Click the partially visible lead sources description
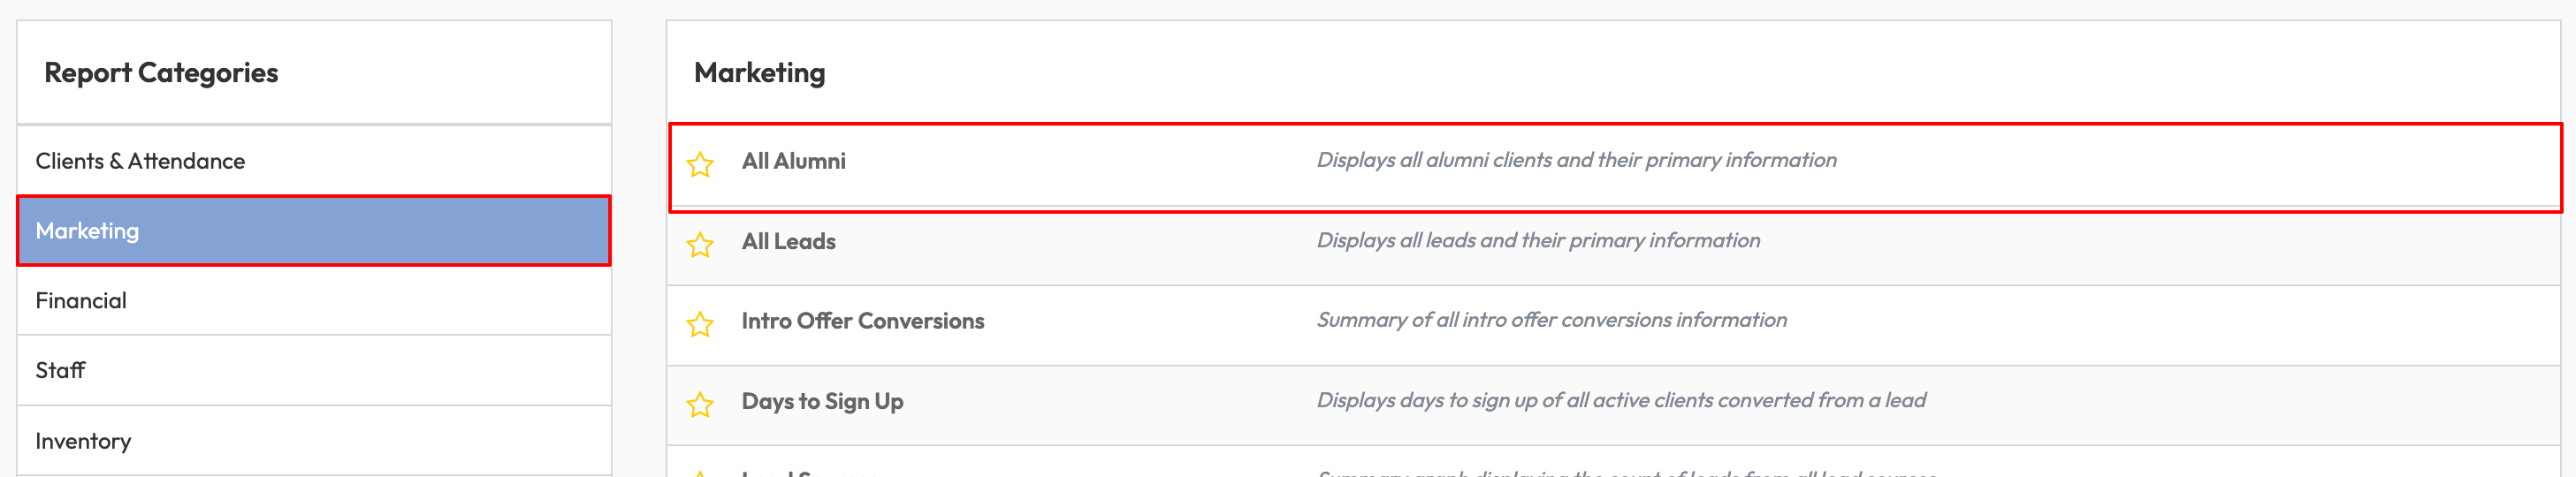Image resolution: width=2576 pixels, height=477 pixels. coord(1627,473)
